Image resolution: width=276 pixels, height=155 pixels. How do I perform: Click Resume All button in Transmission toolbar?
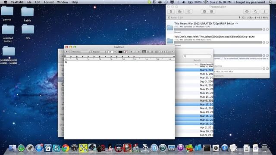(x=212, y=12)
